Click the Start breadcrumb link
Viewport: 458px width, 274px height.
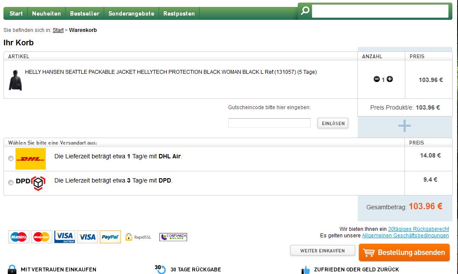[x=58, y=30]
